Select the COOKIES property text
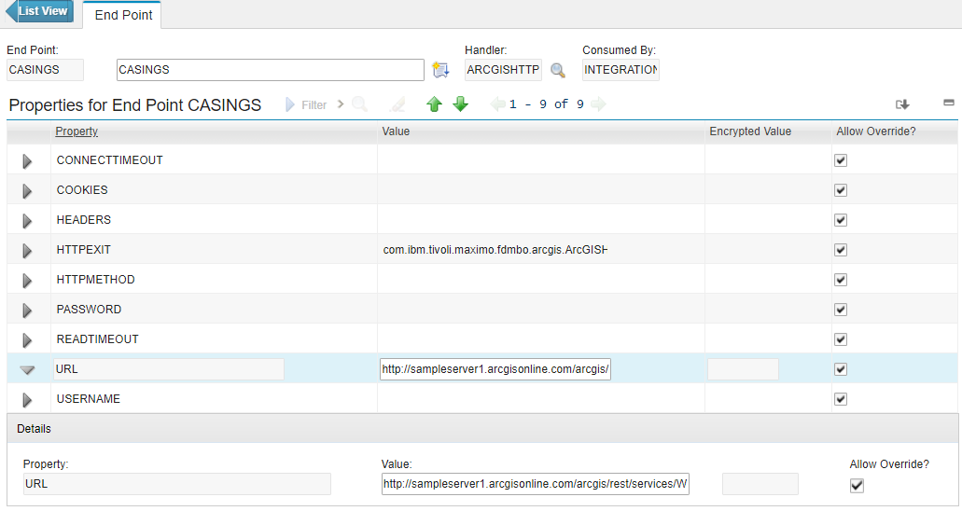This screenshot has height=511, width=962. click(82, 190)
